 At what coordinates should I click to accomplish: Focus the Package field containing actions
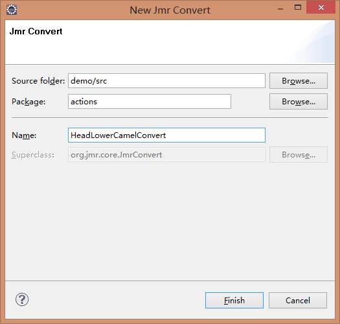(150, 101)
